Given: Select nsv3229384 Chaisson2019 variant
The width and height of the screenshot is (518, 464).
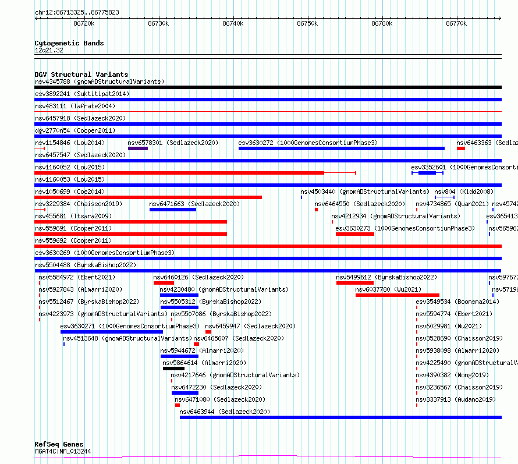Looking at the screenshot, I should click(79, 204).
